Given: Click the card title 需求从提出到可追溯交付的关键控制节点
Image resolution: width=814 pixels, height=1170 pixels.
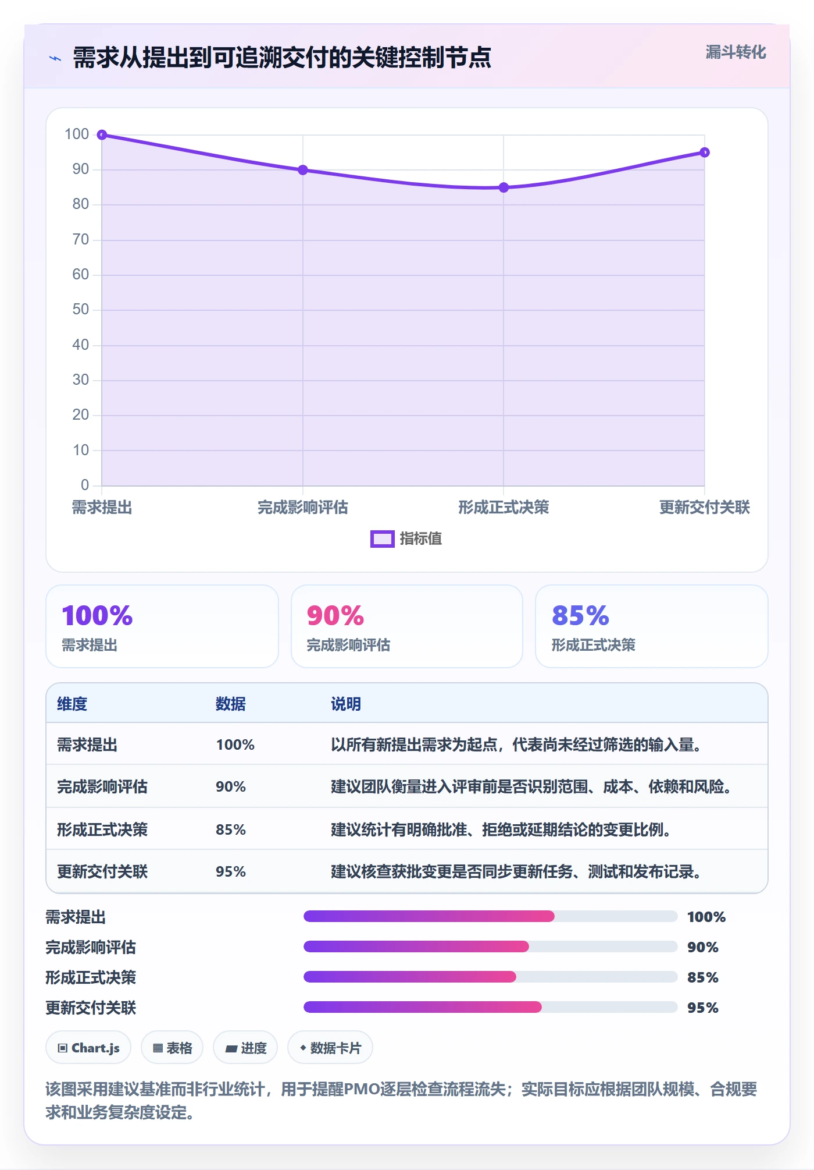Looking at the screenshot, I should pyautogui.click(x=282, y=58).
